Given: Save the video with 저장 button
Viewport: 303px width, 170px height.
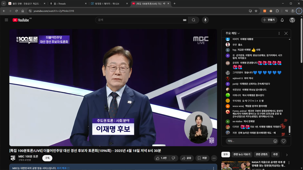Looking at the screenshot, I should (202, 158).
